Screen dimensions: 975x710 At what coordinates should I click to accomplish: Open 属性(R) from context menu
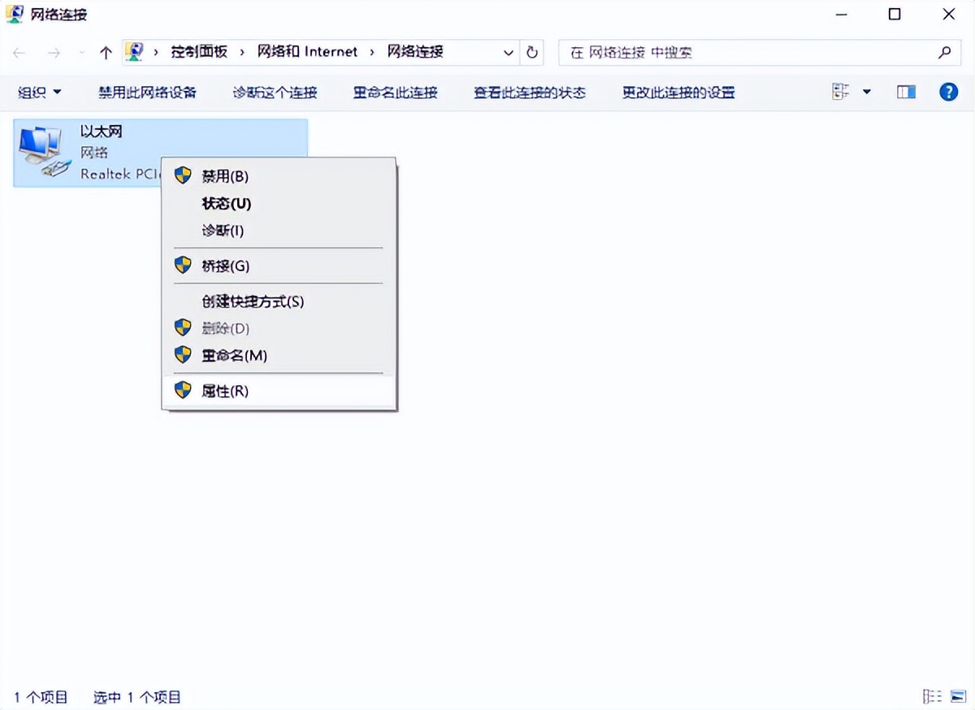[x=279, y=391]
